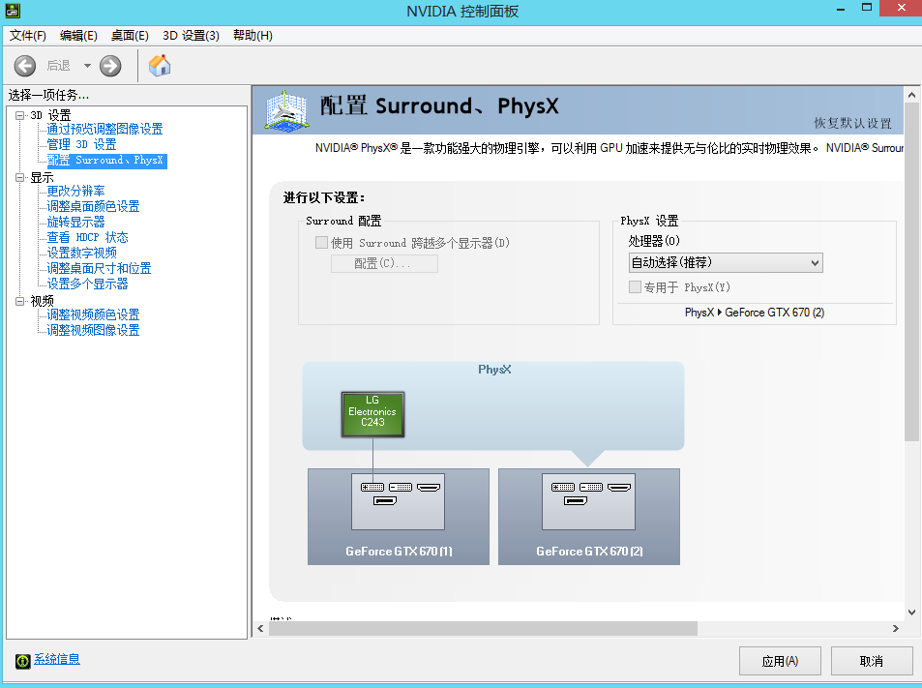The height and width of the screenshot is (688, 922).
Task: Click the horizontal scrollbar thumb
Action: coord(483,629)
